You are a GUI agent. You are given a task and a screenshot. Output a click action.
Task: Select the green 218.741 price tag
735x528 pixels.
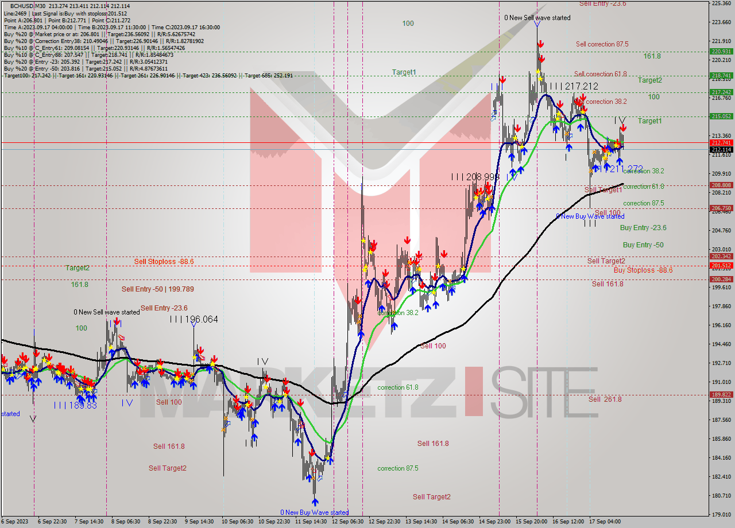point(721,75)
